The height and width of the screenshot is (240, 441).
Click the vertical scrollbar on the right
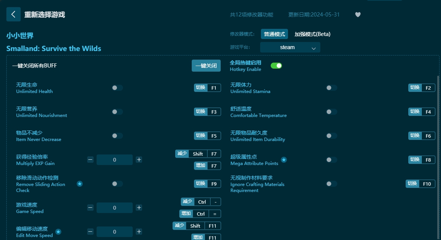point(437,150)
